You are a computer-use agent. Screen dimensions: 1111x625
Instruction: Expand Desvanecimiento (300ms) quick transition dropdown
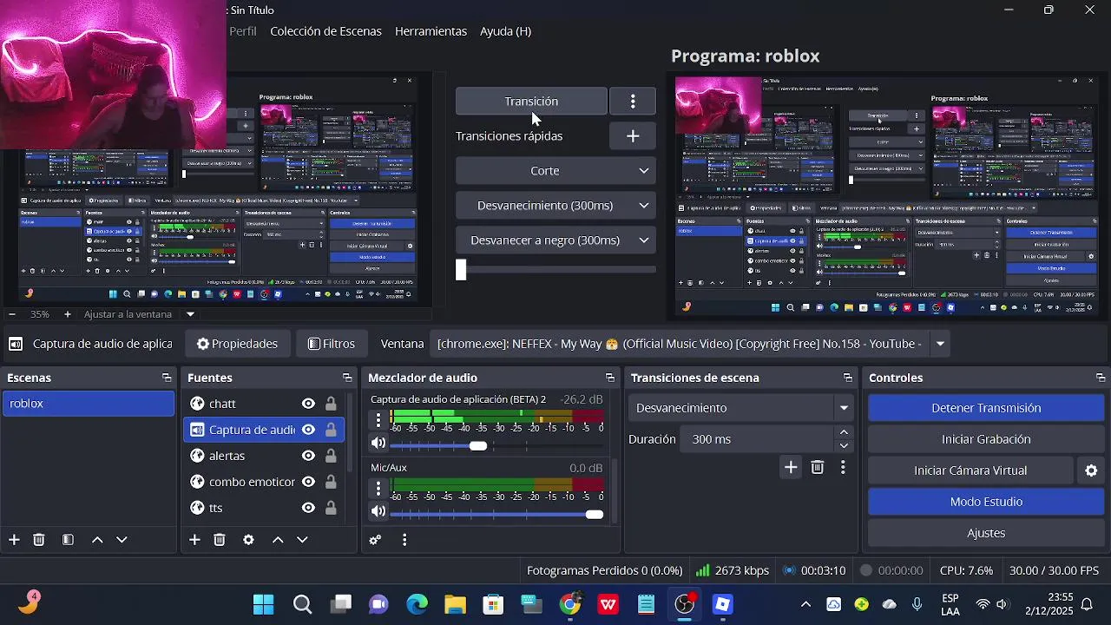[x=644, y=206]
